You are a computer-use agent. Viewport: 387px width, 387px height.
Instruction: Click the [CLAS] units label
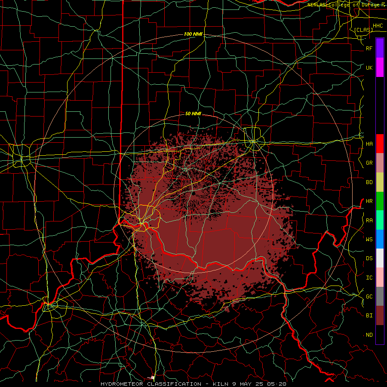click(363, 30)
